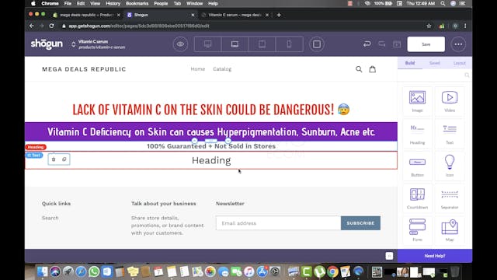Reload the page in Chrome

tap(52, 26)
